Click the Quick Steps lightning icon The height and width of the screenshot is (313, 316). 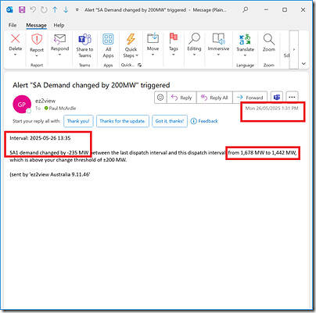131,39
